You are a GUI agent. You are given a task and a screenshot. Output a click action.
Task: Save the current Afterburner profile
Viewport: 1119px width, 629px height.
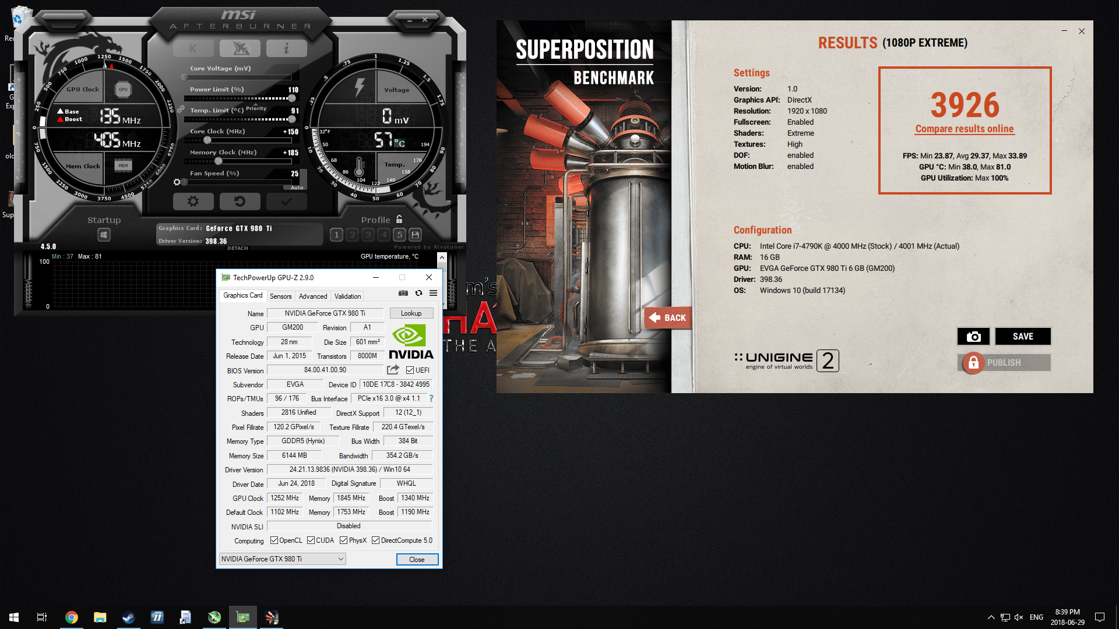(x=415, y=235)
